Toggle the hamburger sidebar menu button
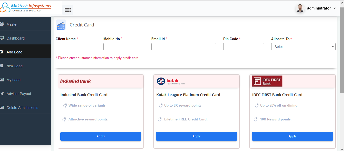This screenshot has width=349, height=151. [x=68, y=10]
